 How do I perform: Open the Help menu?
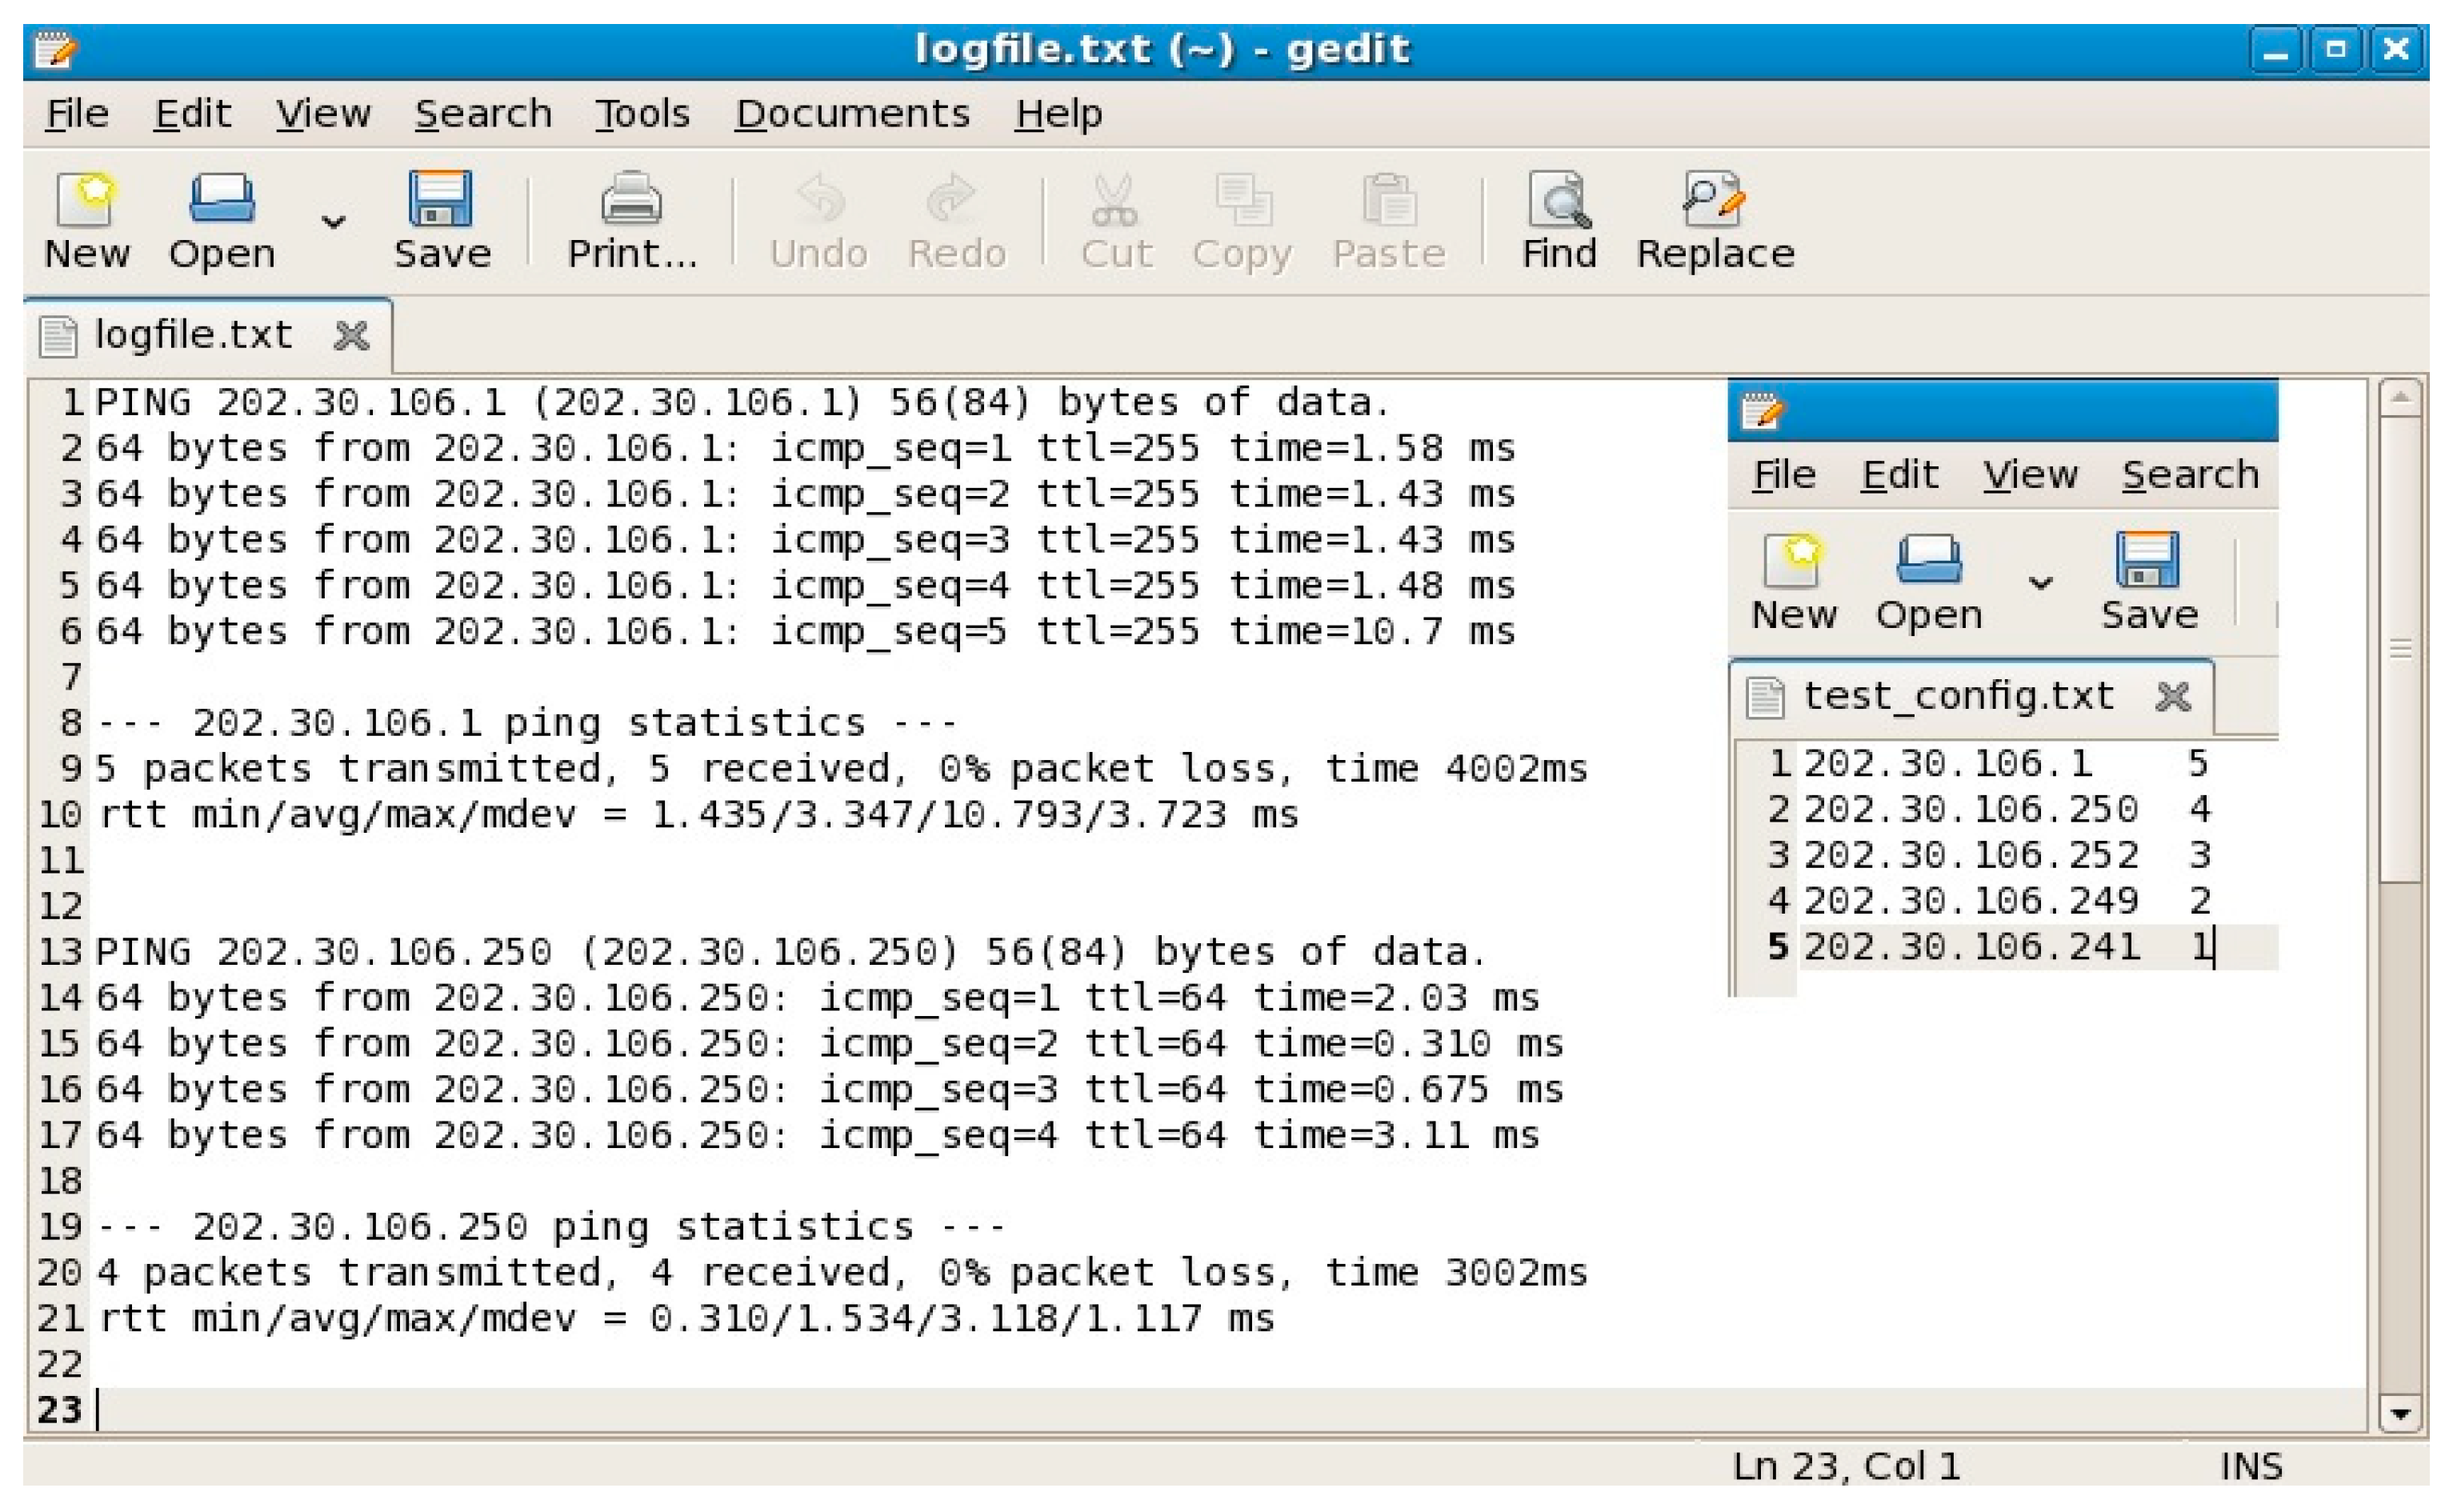tap(1058, 114)
